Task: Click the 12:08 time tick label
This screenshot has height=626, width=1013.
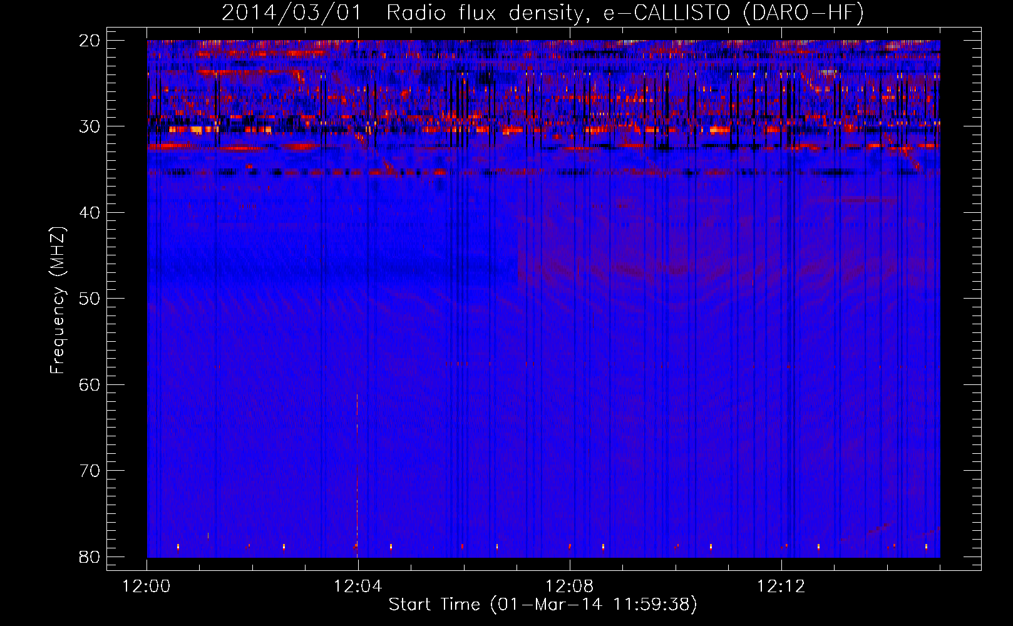Action: click(570, 587)
